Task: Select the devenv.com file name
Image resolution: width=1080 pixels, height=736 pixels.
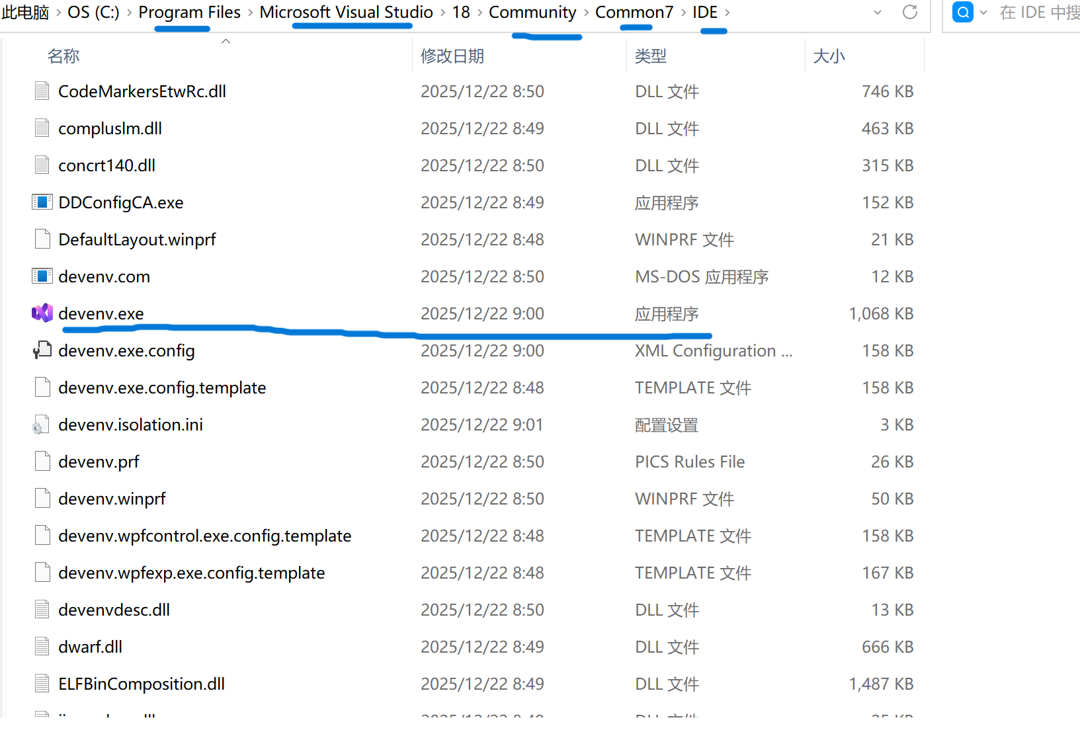Action: 104,276
